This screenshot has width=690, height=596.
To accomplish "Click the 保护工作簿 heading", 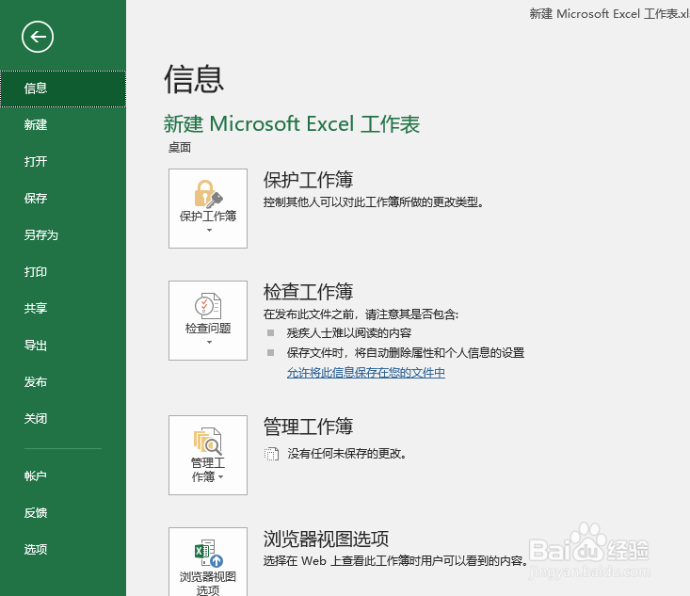I will click(308, 180).
